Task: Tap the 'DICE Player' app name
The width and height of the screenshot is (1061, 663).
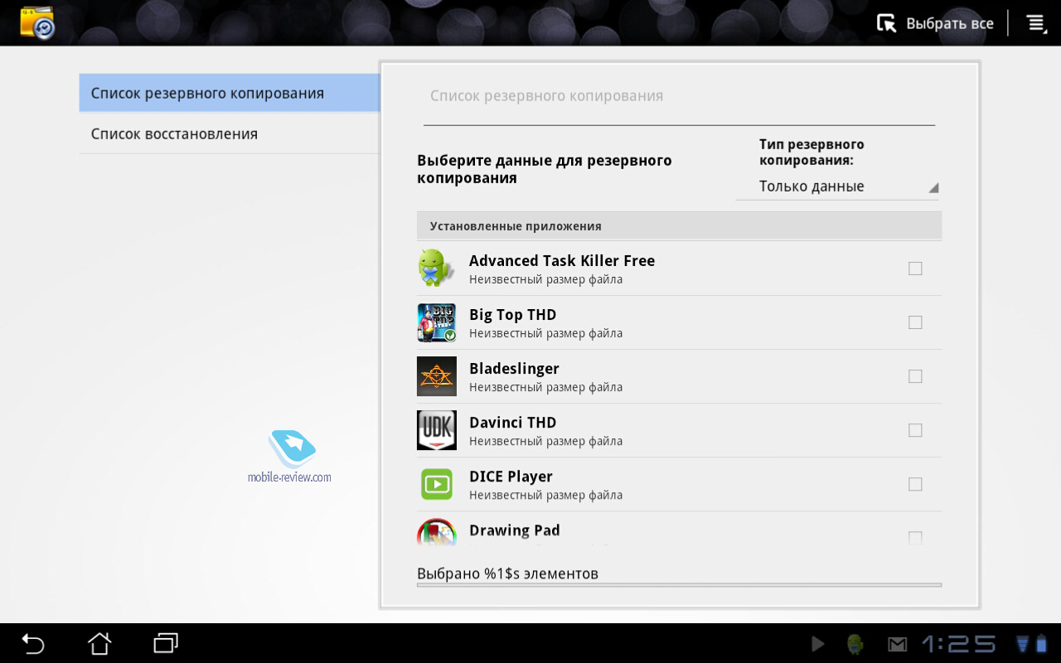Action: click(x=511, y=476)
